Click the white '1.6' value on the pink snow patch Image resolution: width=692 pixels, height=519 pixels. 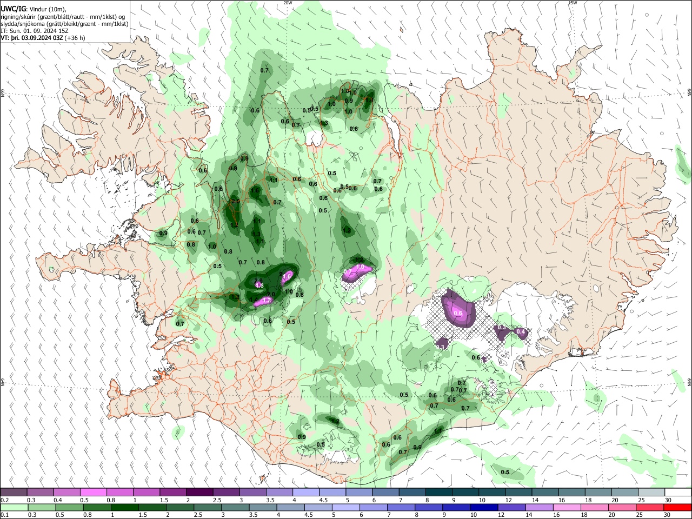coord(287,276)
